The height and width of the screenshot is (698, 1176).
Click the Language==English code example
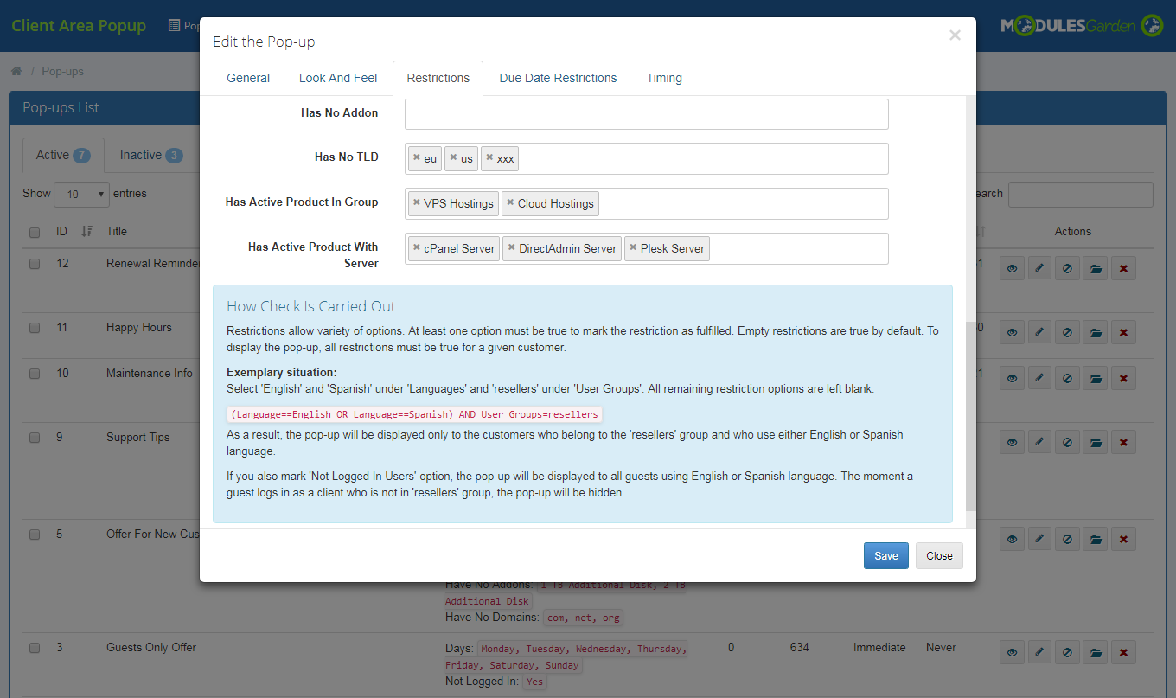[413, 414]
